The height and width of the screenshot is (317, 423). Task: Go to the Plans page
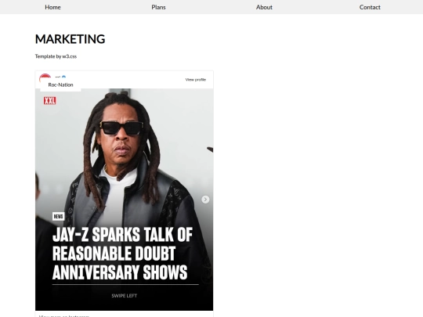(x=158, y=7)
